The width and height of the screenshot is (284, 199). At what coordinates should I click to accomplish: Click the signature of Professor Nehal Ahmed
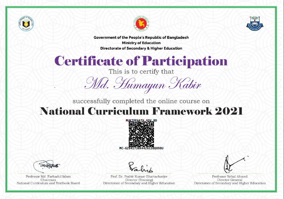236,164
